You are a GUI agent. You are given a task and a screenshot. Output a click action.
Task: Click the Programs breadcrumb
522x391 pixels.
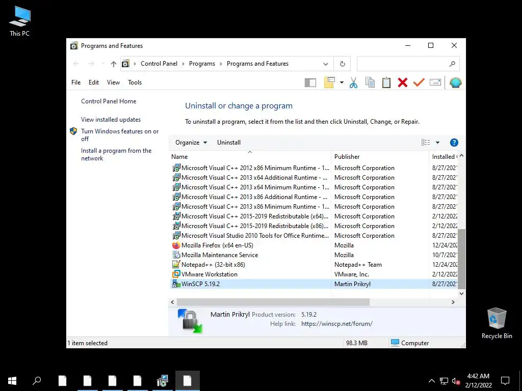pyautogui.click(x=202, y=64)
